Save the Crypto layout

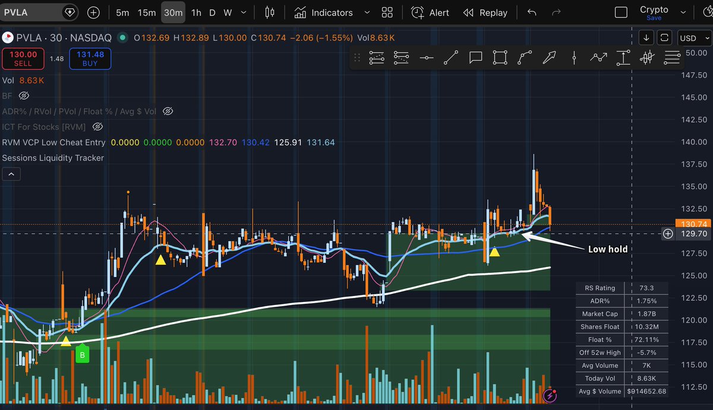tap(654, 18)
